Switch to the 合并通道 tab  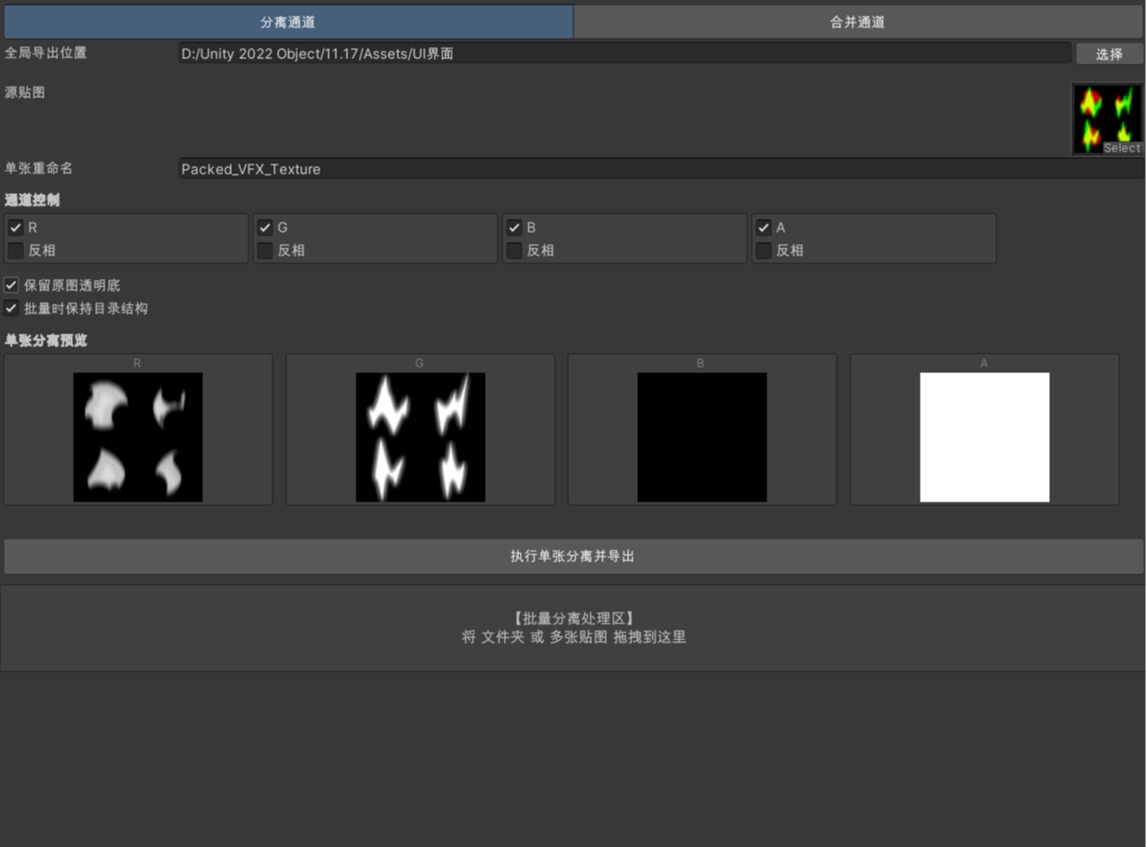(x=858, y=22)
